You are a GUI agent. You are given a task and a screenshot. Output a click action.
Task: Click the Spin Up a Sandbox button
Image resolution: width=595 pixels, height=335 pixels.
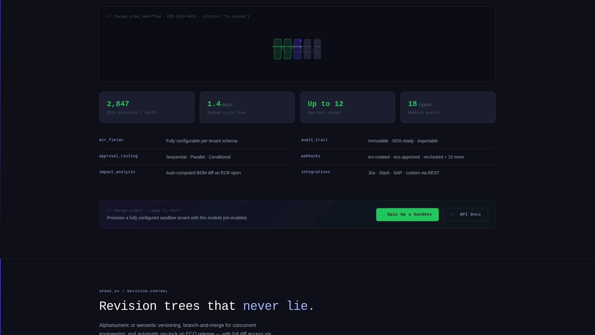coord(407,214)
